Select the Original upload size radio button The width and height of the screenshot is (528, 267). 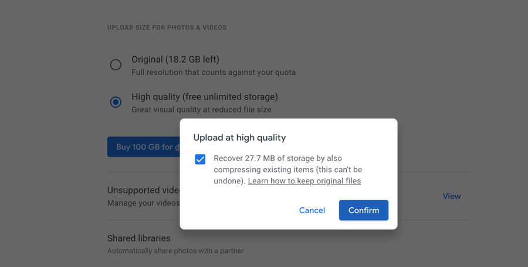pyautogui.click(x=116, y=65)
